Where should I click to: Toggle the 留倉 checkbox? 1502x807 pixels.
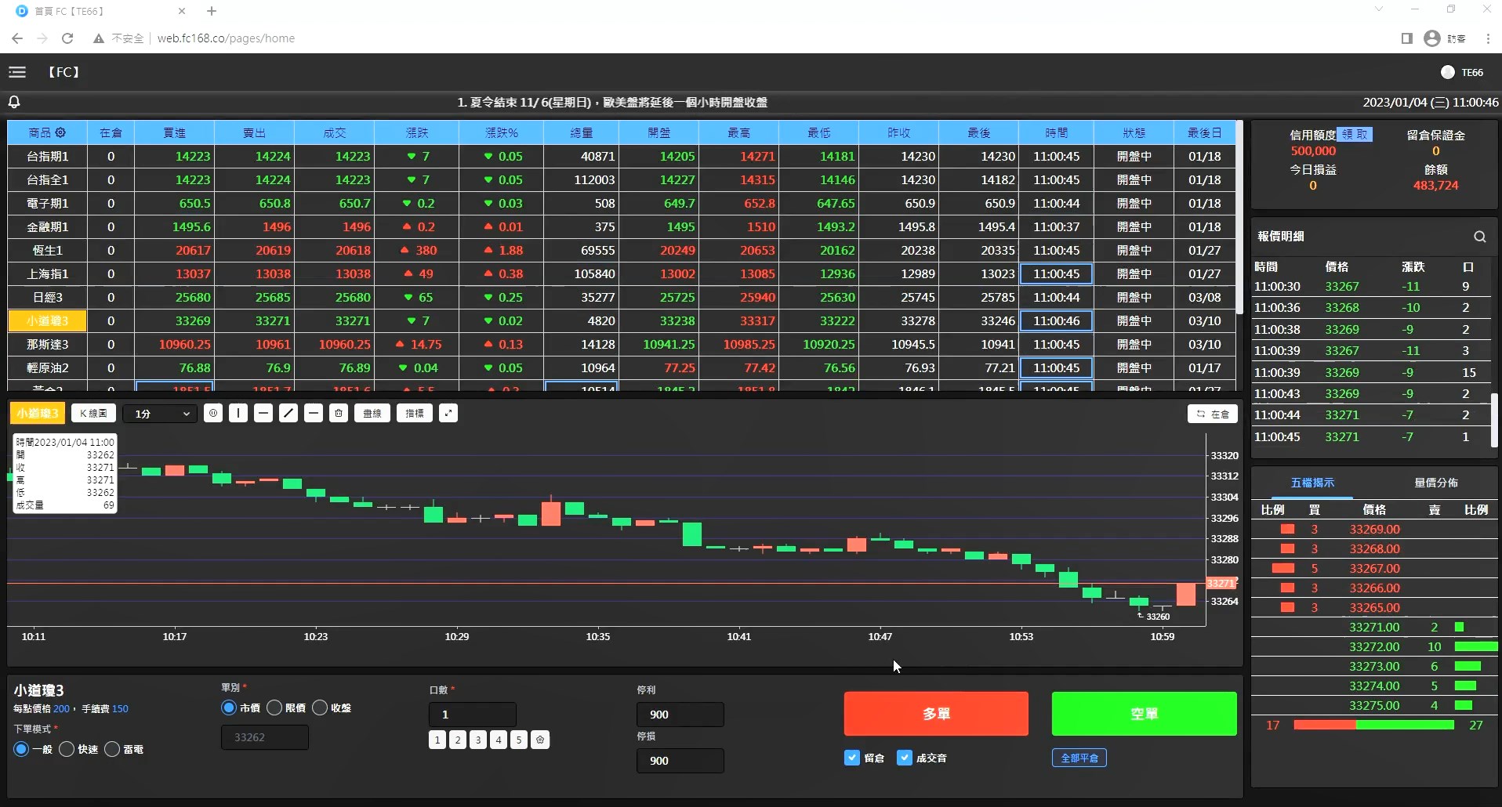(x=852, y=758)
